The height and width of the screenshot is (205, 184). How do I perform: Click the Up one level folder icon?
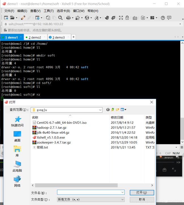tap(112, 110)
